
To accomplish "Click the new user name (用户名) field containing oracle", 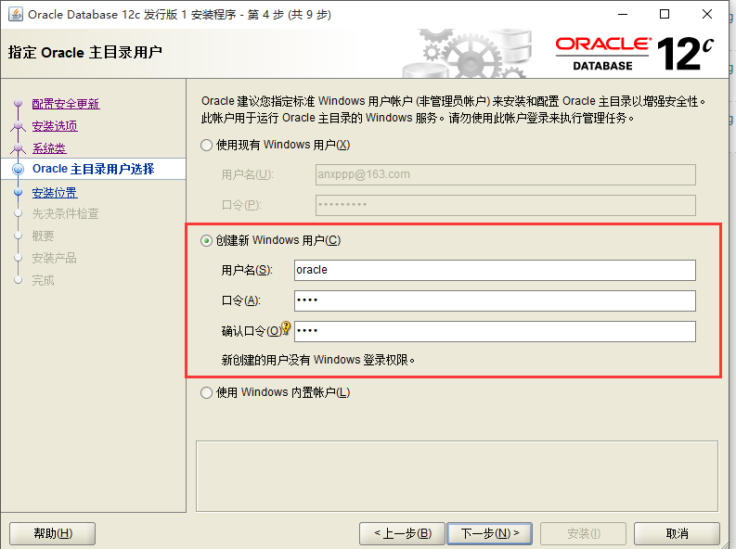I will pyautogui.click(x=495, y=271).
